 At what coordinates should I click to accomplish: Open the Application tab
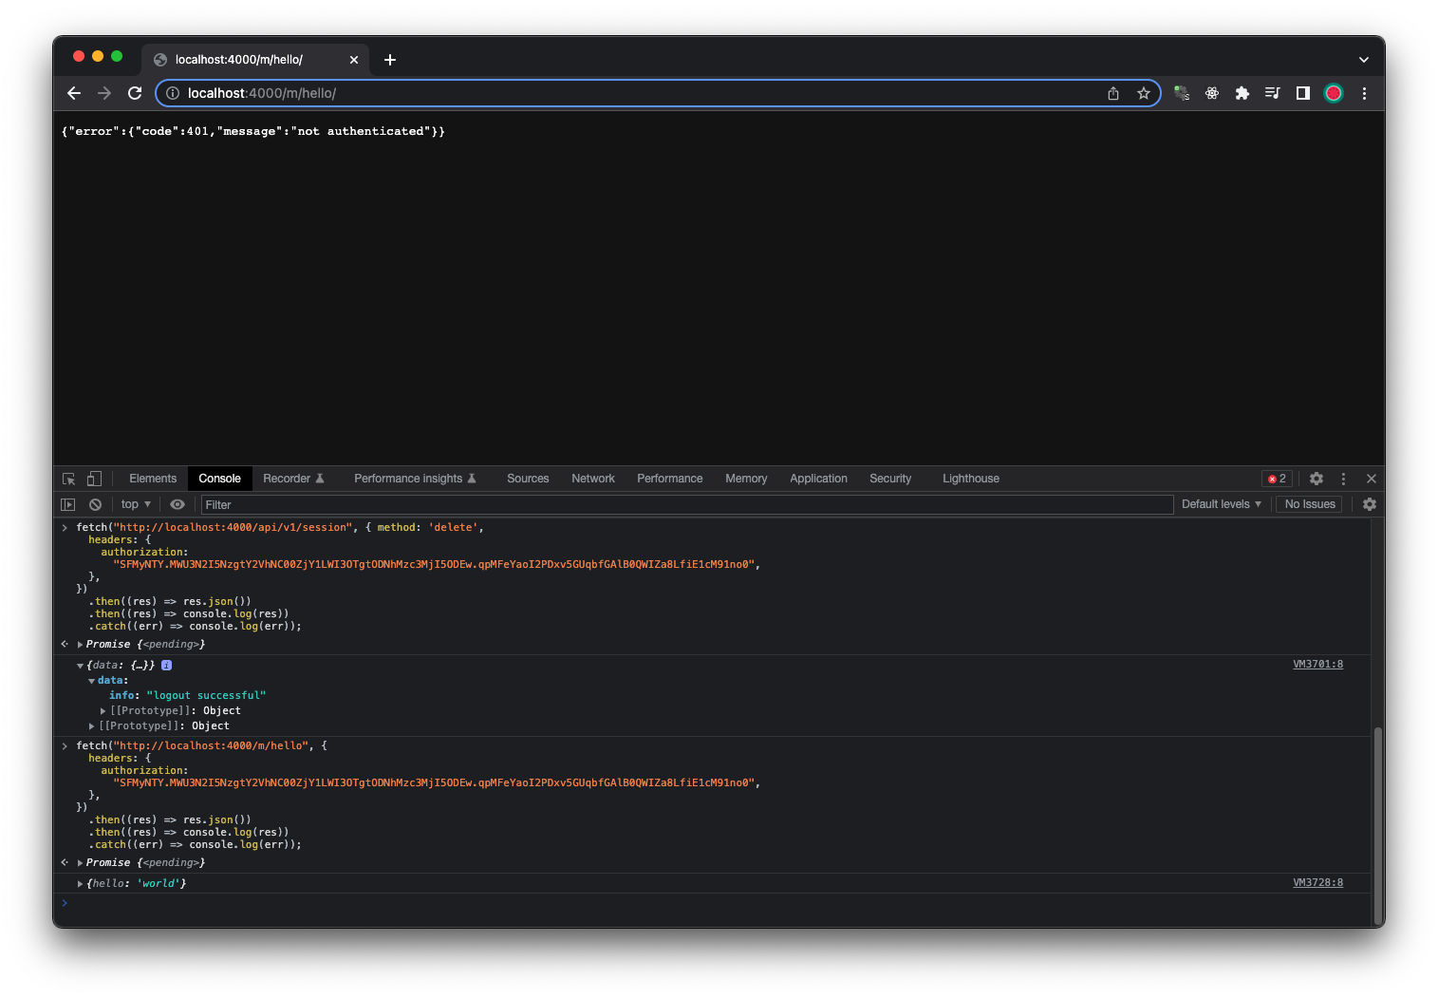818,478
